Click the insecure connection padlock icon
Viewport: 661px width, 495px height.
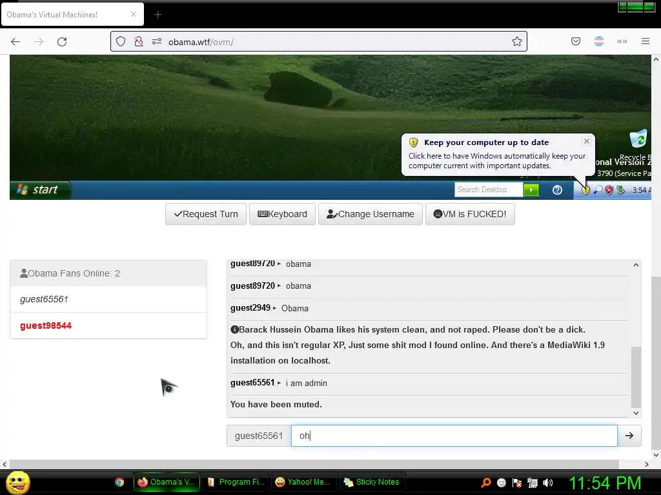139,42
